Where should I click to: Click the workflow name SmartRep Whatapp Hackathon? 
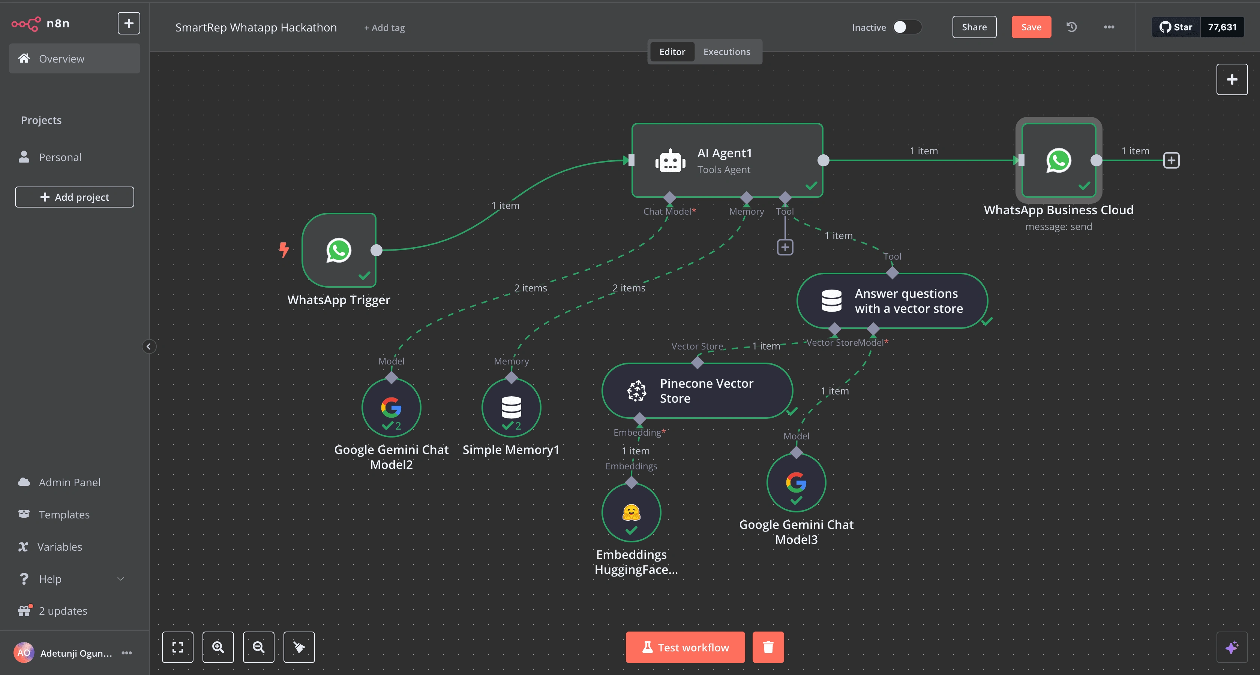coord(256,27)
